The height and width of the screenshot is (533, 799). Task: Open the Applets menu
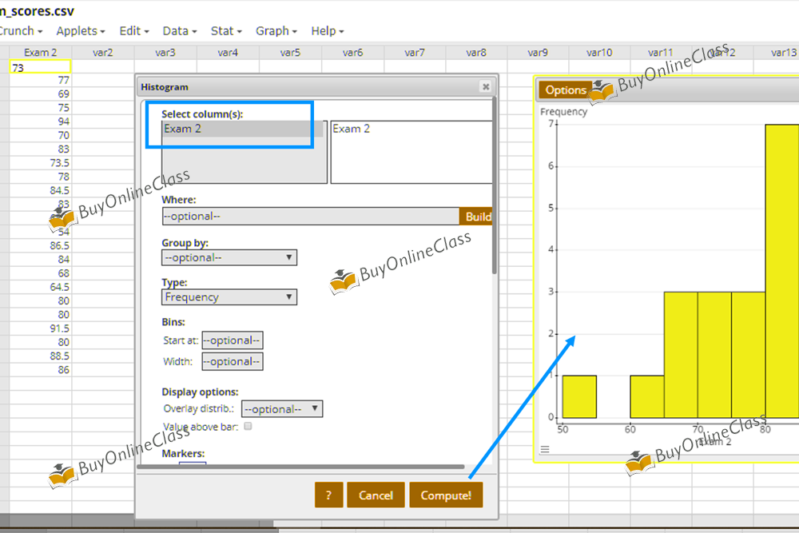[x=77, y=31]
